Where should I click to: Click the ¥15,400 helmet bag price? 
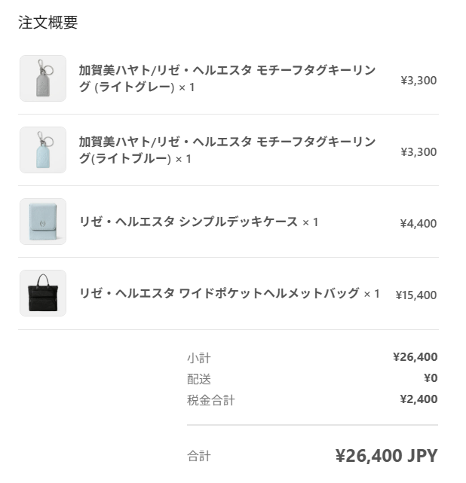416,295
